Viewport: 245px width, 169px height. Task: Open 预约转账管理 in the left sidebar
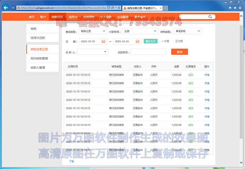pos(39,58)
